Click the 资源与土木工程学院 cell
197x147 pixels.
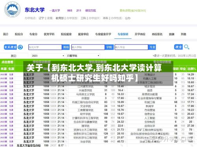pos(85,130)
